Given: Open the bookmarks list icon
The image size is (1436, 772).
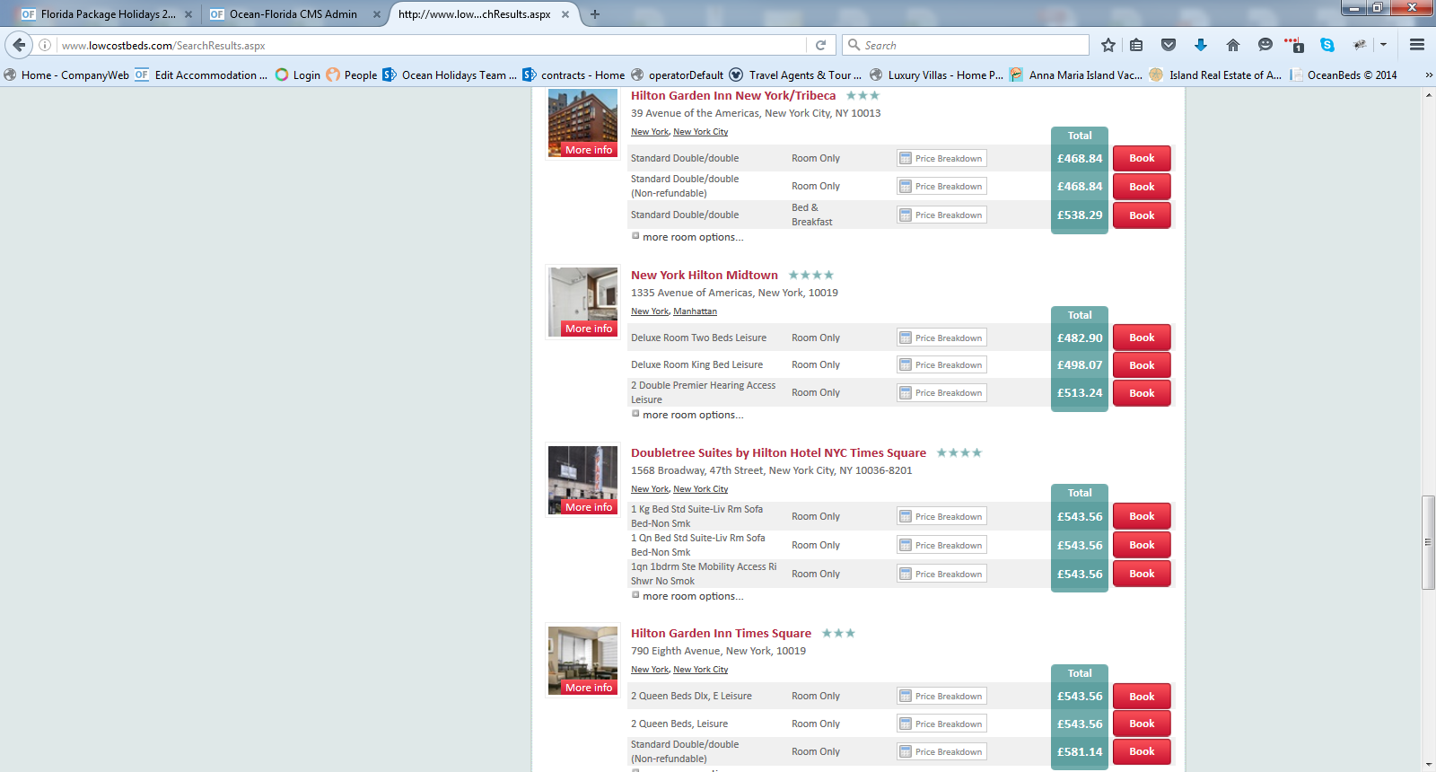Looking at the screenshot, I should coord(1136,45).
